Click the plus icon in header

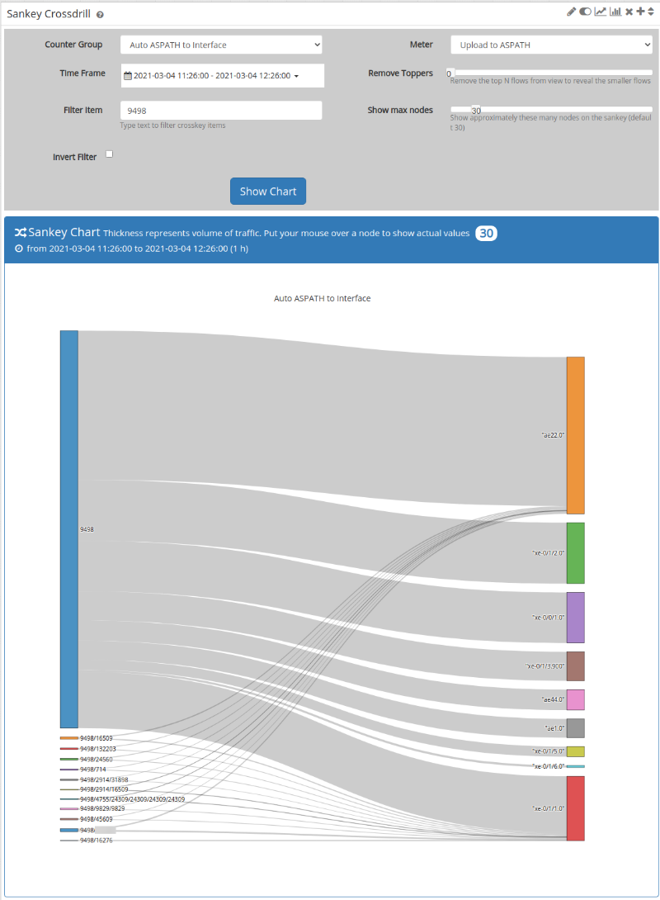(640, 12)
